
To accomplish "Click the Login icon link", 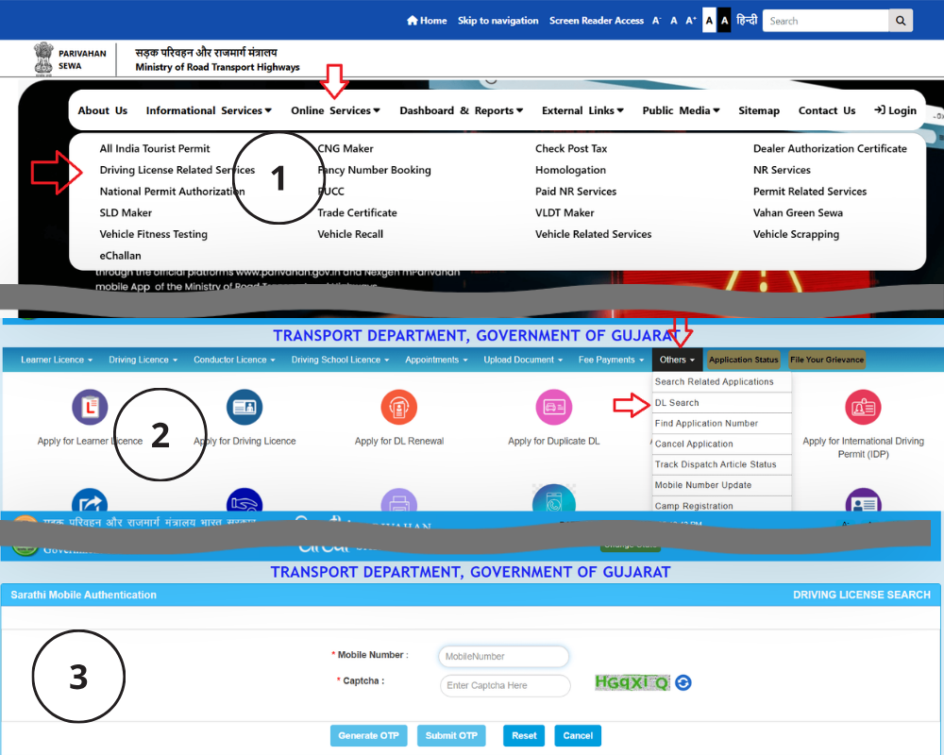I will (895, 110).
